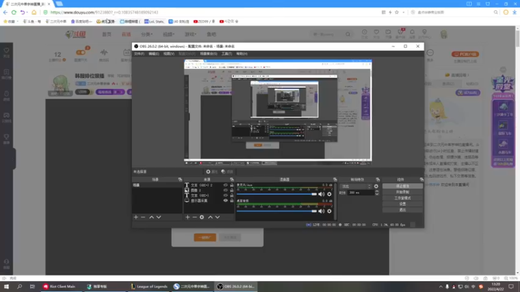
Task: Click the browser reload icon
Action: pos(14,12)
